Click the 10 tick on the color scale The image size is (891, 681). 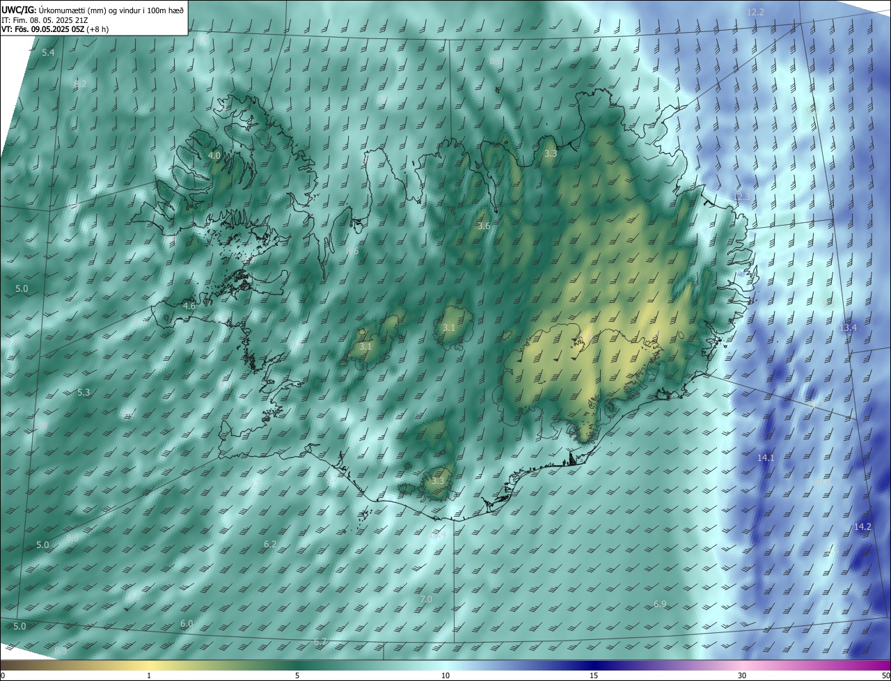click(x=445, y=675)
